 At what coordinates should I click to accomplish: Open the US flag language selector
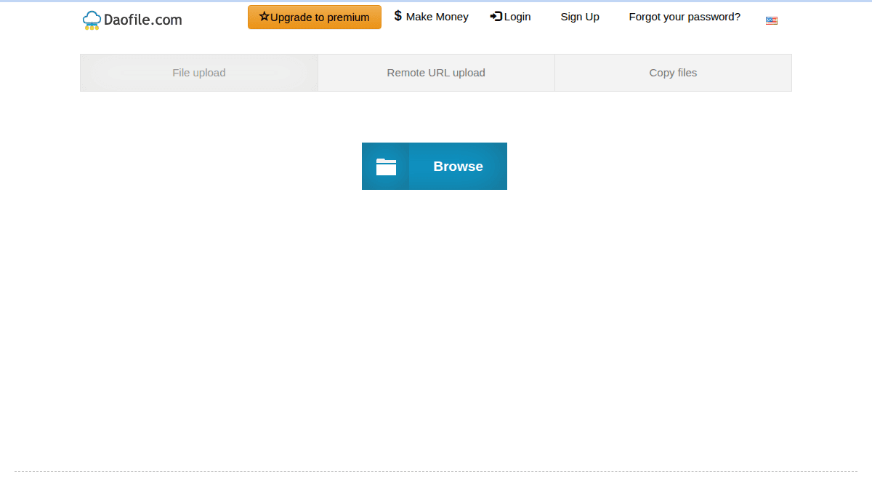[771, 20]
